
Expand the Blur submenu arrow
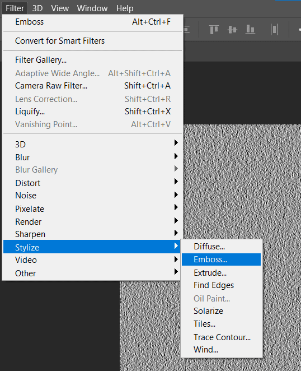click(176, 156)
